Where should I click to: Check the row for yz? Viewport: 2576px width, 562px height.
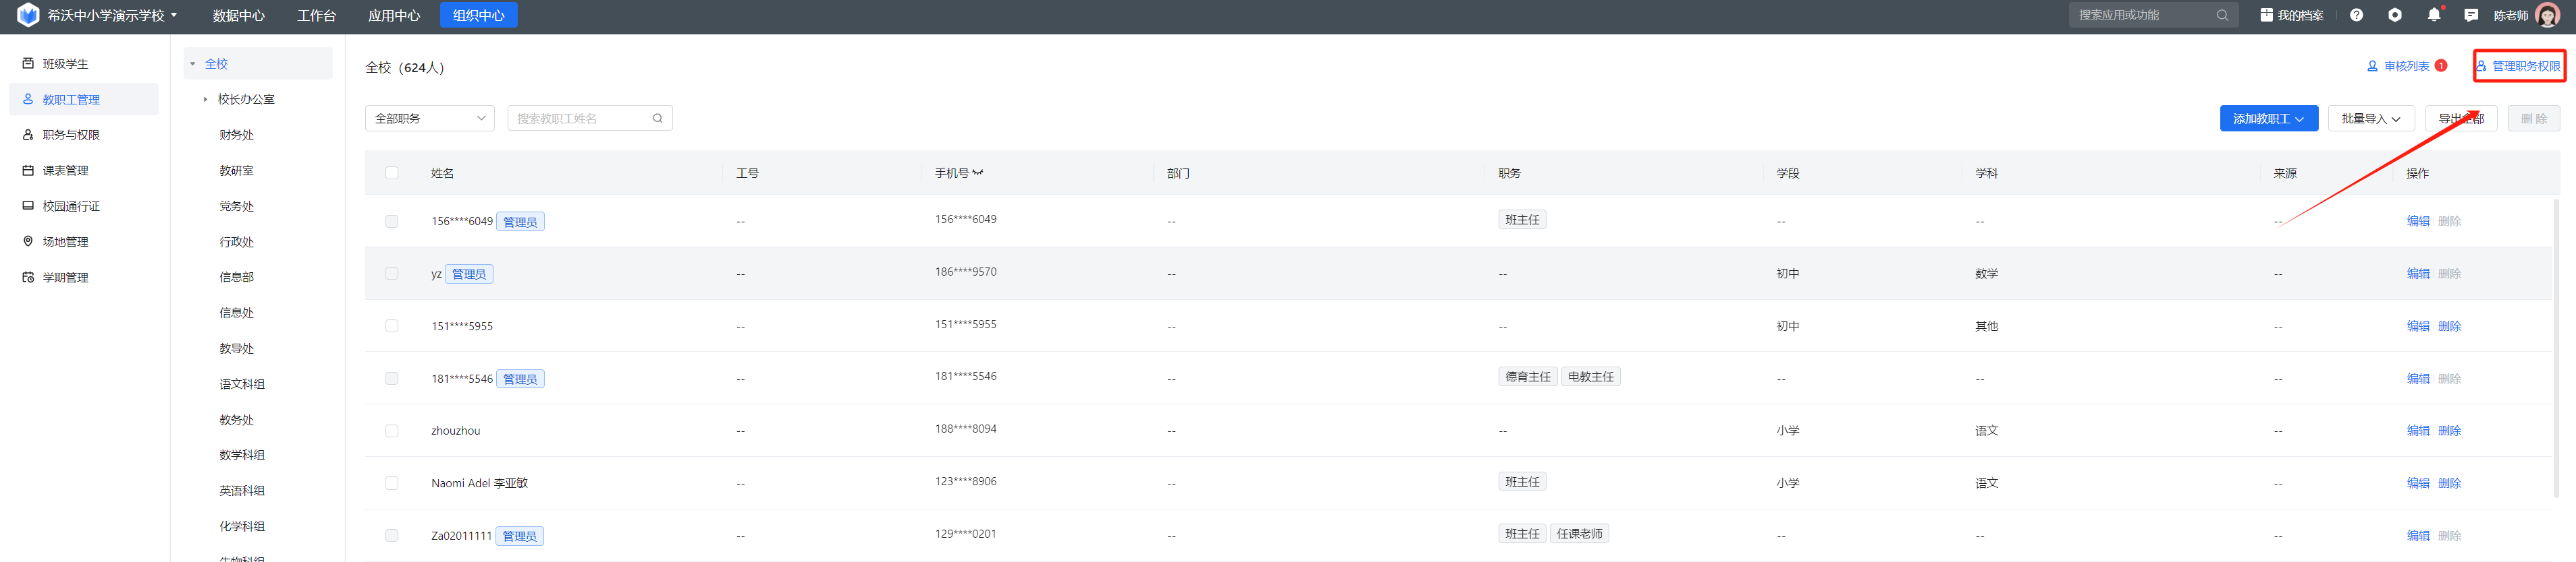pyautogui.click(x=391, y=274)
